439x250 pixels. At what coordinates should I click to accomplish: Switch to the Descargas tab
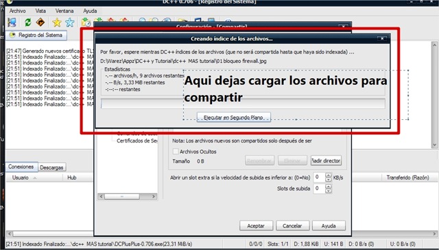coord(51,167)
